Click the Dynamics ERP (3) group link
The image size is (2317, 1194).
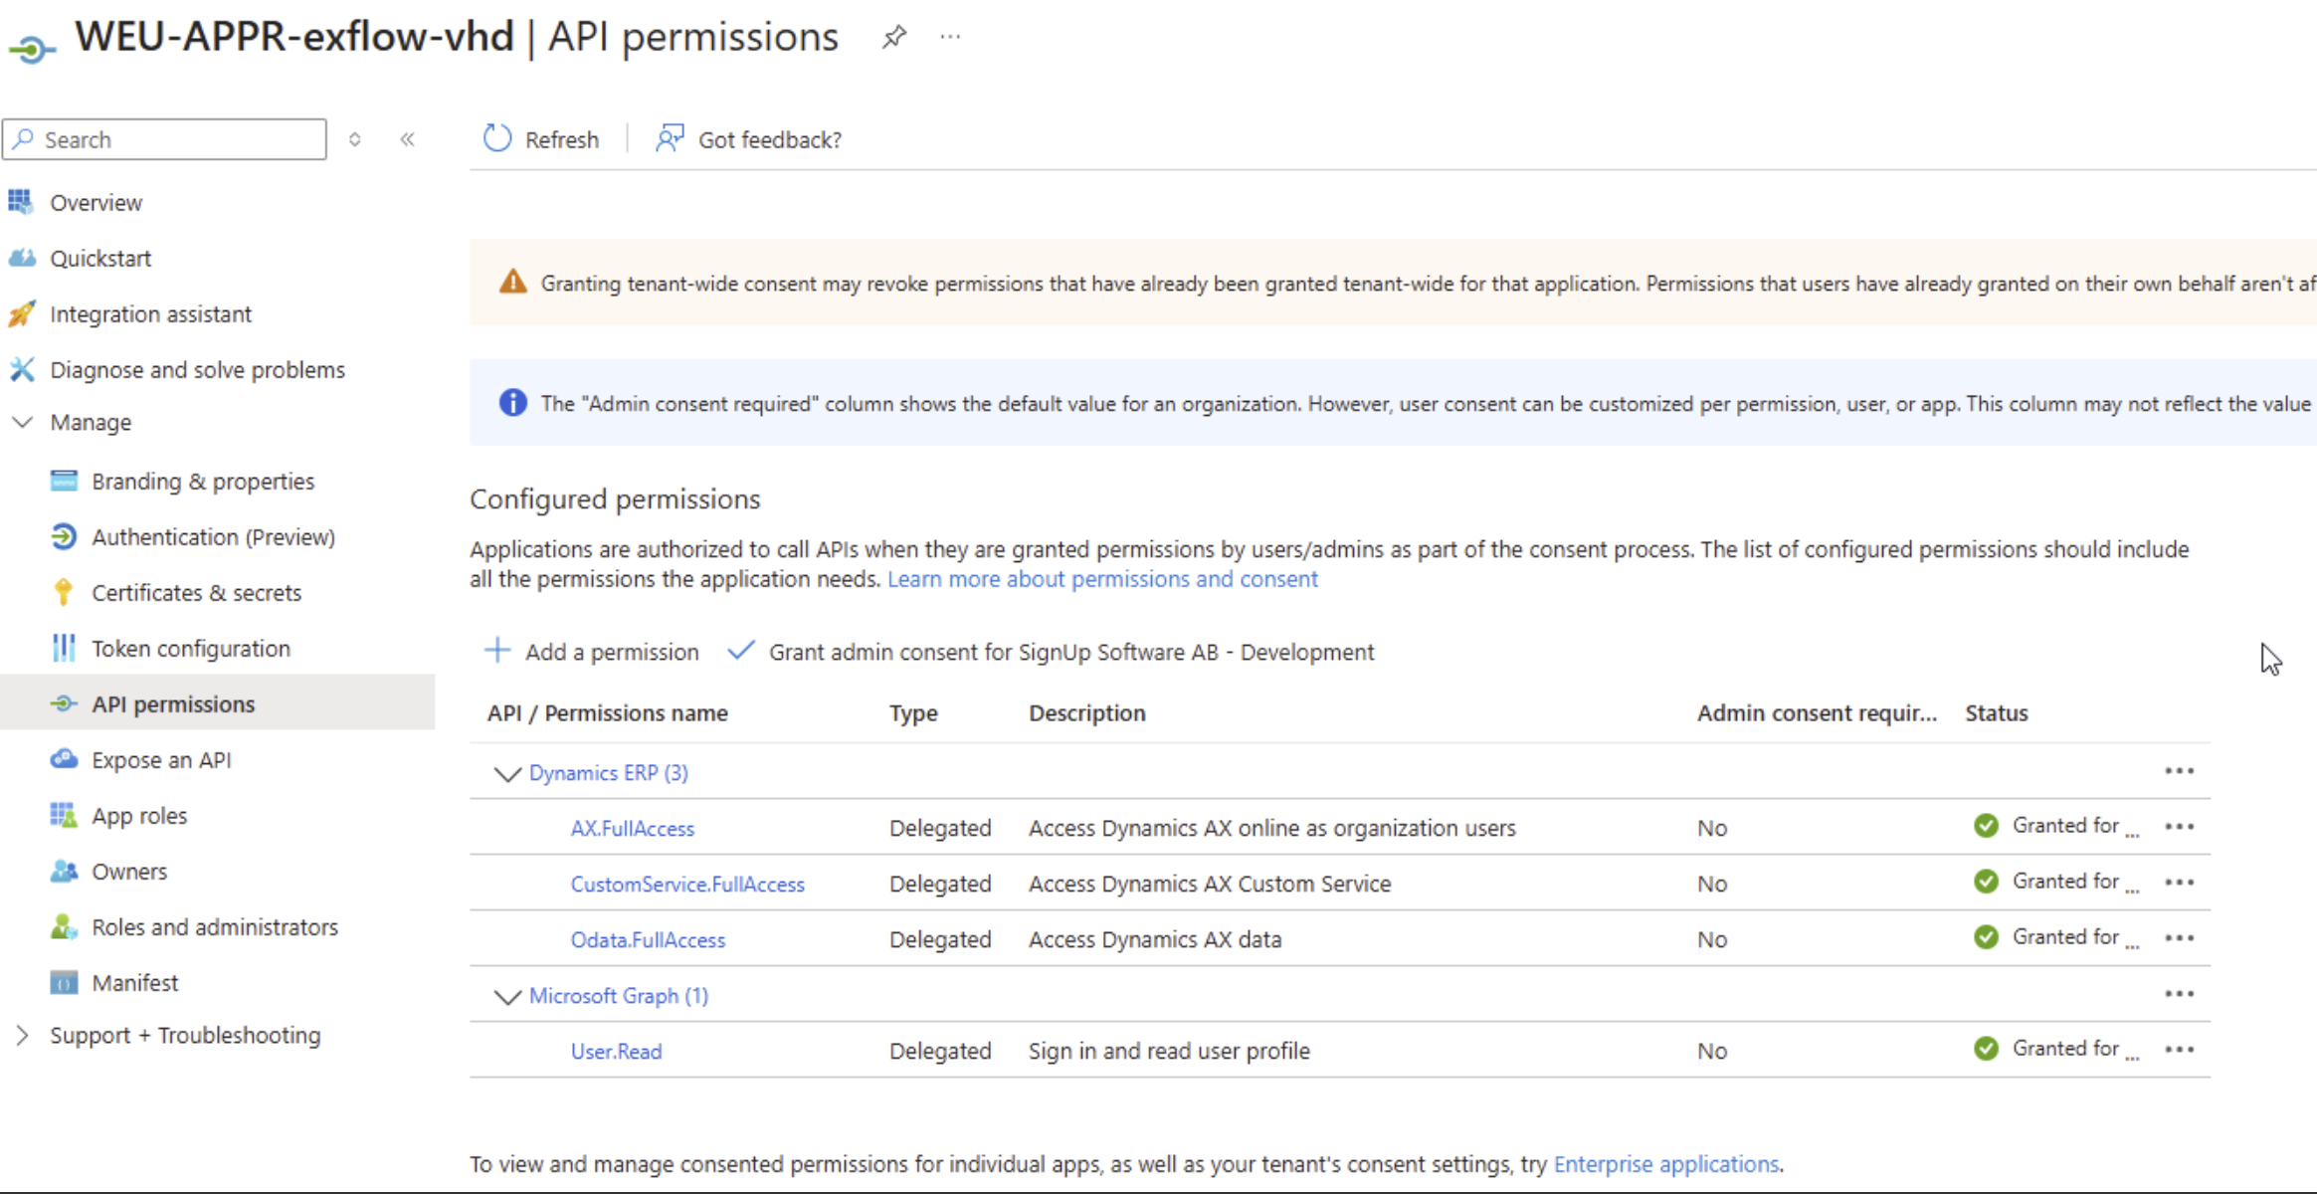(x=609, y=773)
